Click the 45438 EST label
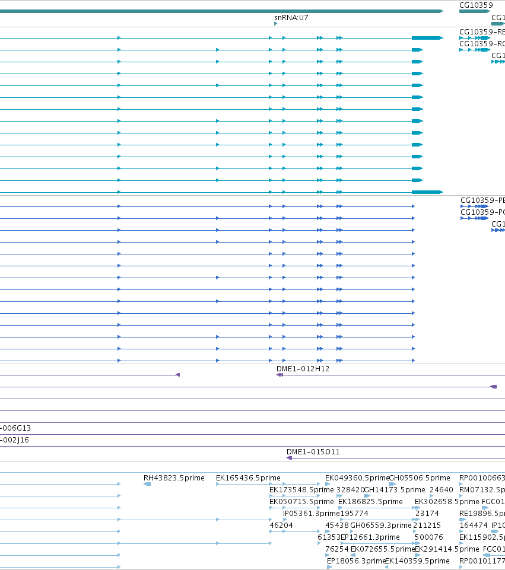The width and height of the screenshot is (505, 570). (x=336, y=526)
